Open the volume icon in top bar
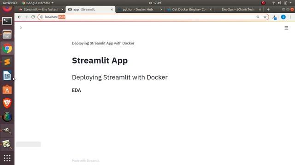This screenshot has width=295, height=165. (x=280, y=3)
